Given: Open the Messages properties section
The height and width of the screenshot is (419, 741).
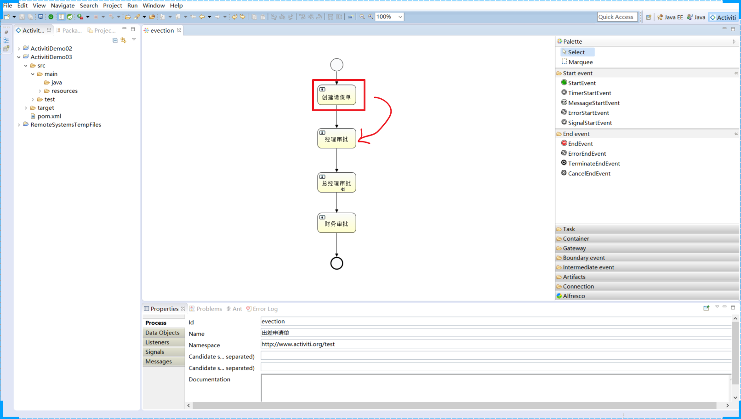Looking at the screenshot, I should [164, 362].
